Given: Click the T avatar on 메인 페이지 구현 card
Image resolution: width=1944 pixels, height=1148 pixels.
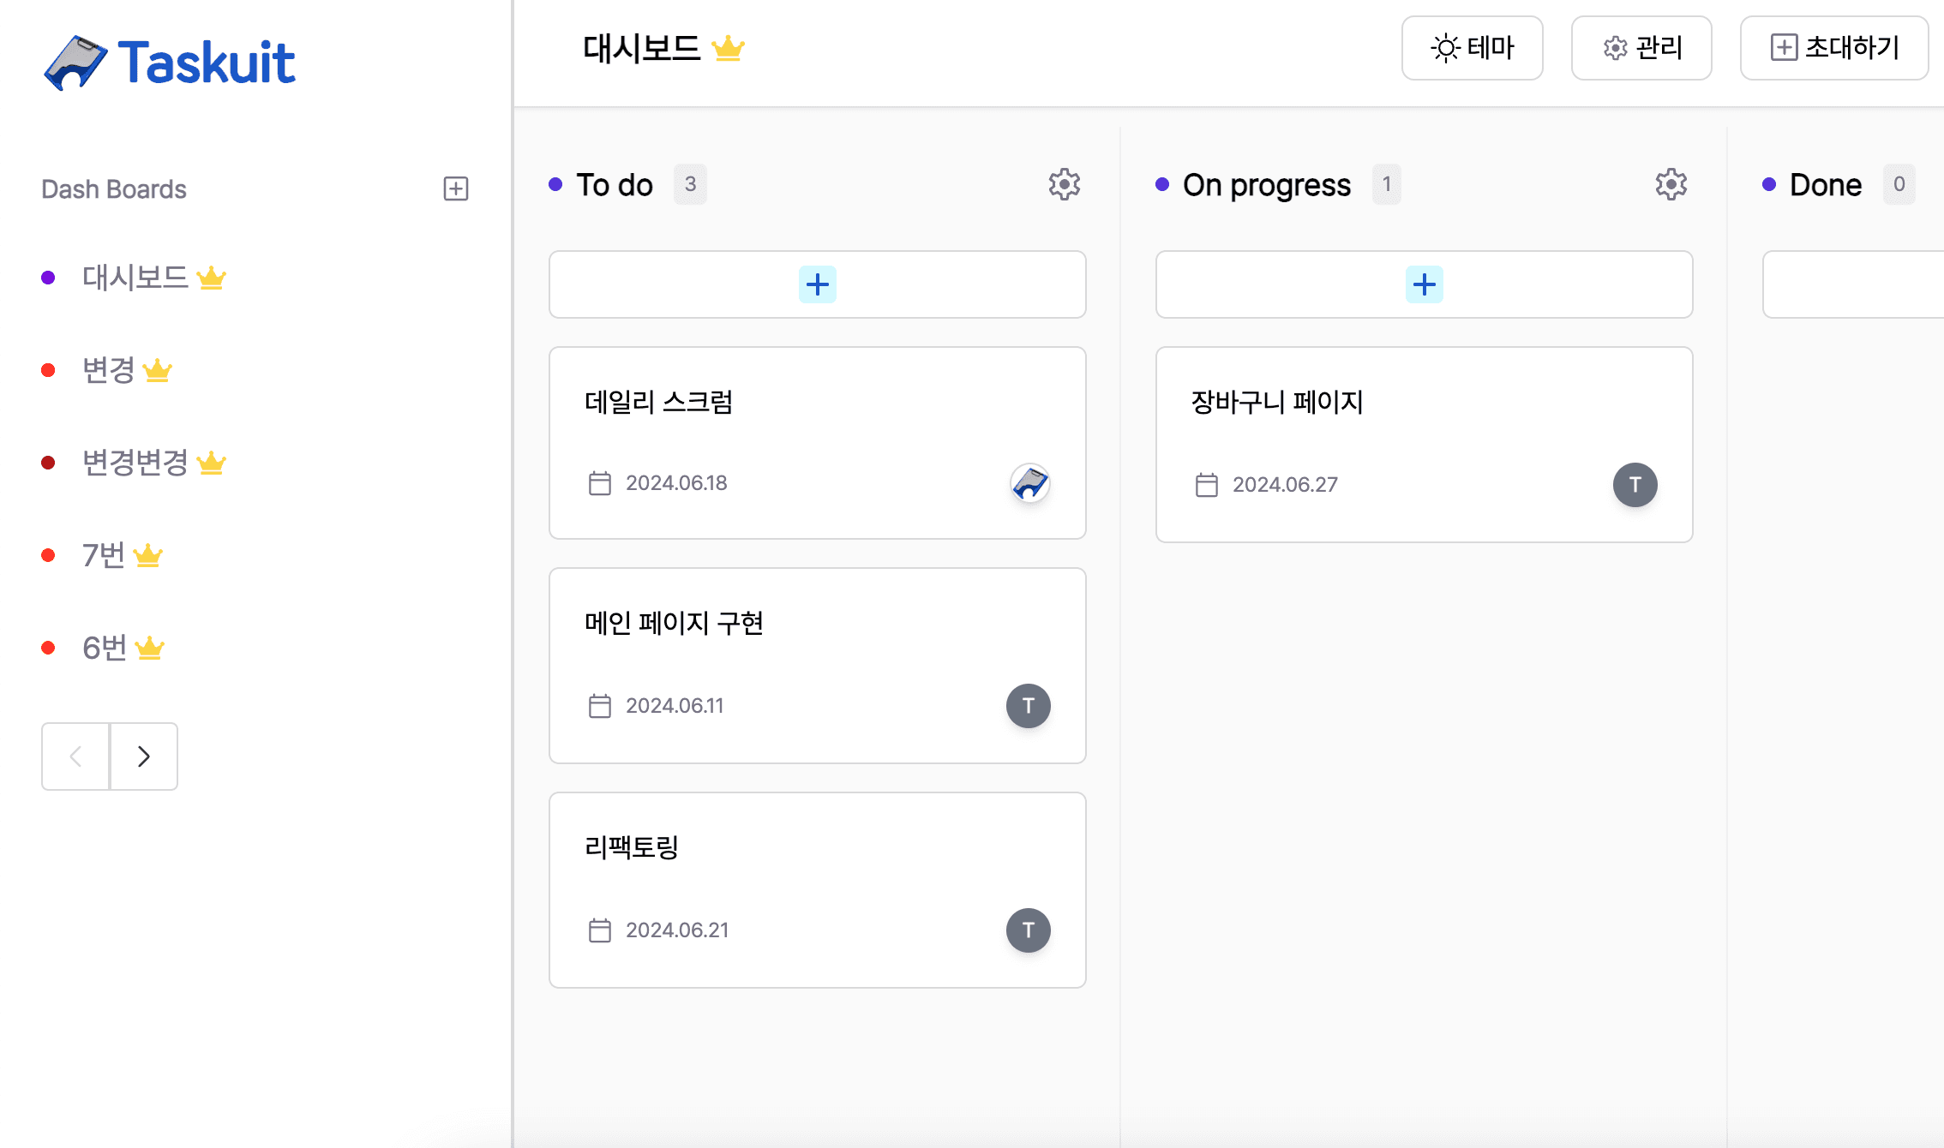Looking at the screenshot, I should 1028,705.
